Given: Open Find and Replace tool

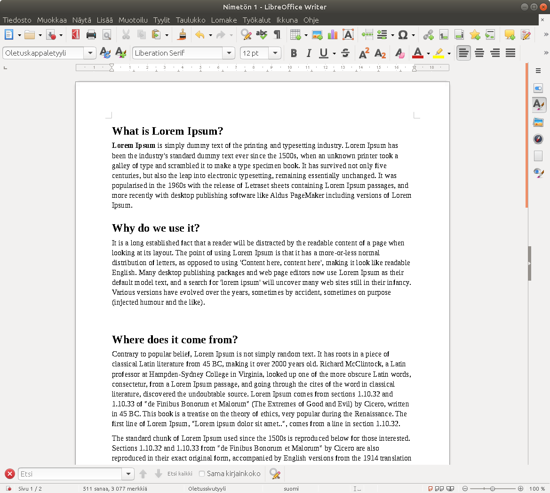Looking at the screenshot, I should (246, 34).
